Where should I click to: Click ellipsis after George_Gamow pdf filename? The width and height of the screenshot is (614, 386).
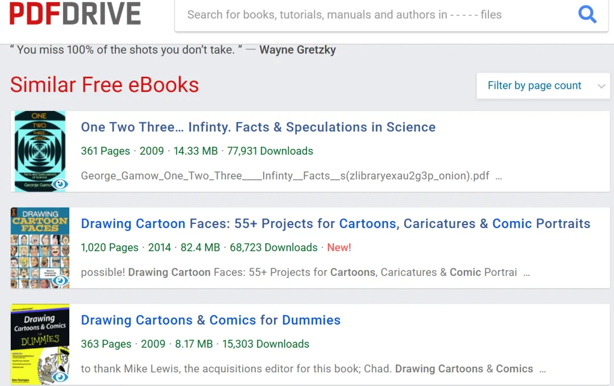499,177
